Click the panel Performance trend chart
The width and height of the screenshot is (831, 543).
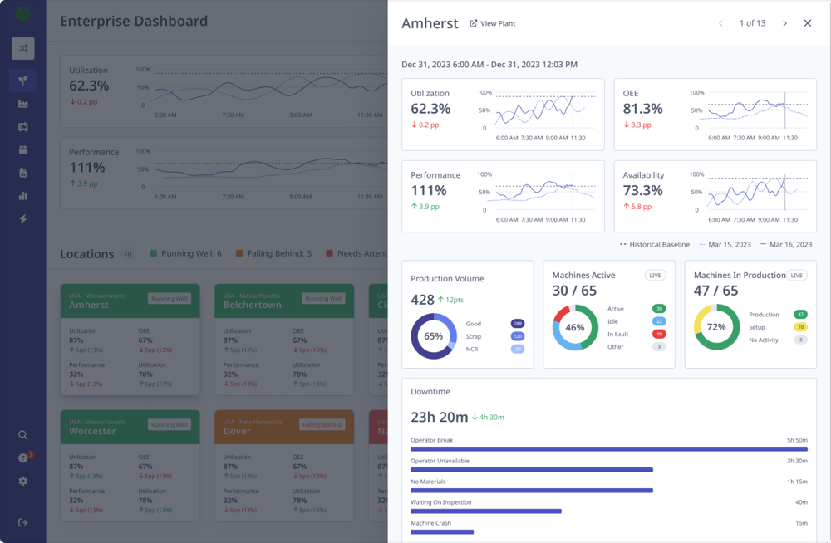[538, 197]
